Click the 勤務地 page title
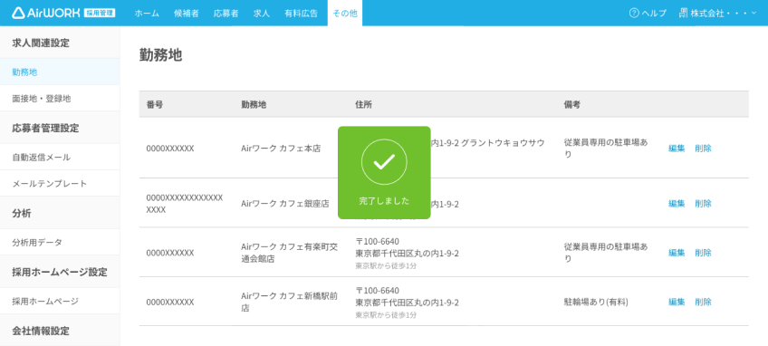The width and height of the screenshot is (768, 346). tap(160, 55)
